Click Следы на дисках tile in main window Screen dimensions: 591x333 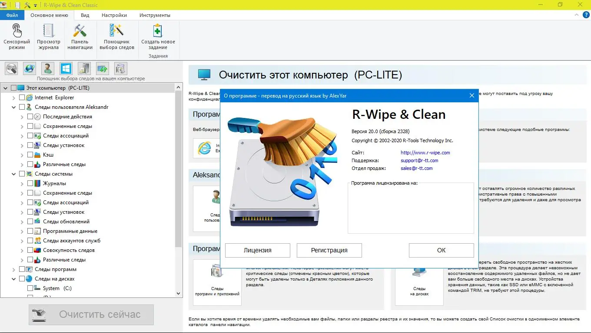[419, 282]
